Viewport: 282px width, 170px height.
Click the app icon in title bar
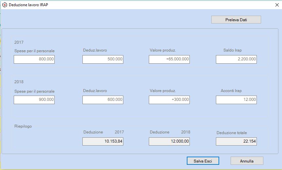coord(5,5)
